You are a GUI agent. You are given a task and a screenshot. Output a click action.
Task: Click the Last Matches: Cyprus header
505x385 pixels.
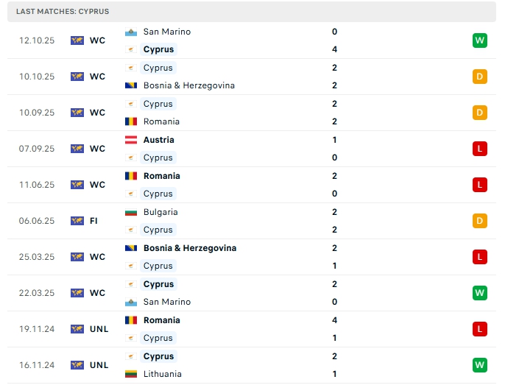click(x=63, y=12)
